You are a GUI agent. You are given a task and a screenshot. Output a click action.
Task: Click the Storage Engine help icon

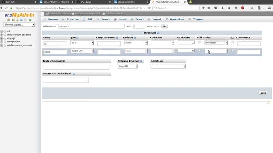pyautogui.click(x=141, y=61)
